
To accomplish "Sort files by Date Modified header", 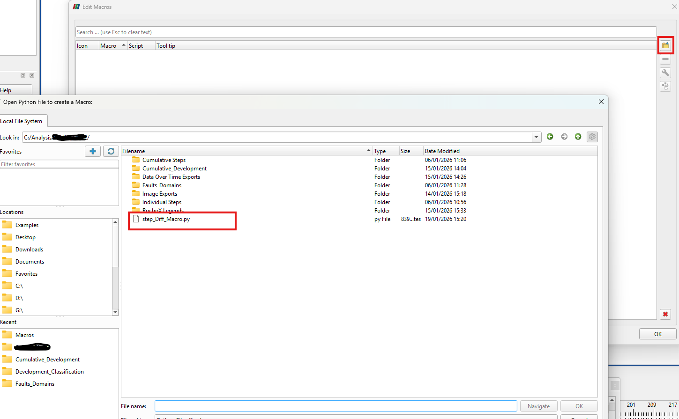I will (x=510, y=151).
